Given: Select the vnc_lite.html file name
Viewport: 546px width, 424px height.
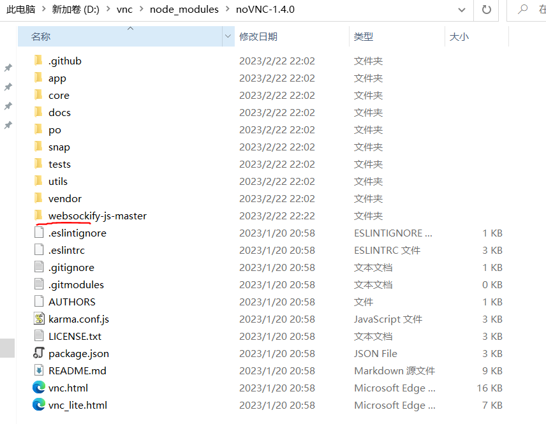Looking at the screenshot, I should (x=78, y=406).
